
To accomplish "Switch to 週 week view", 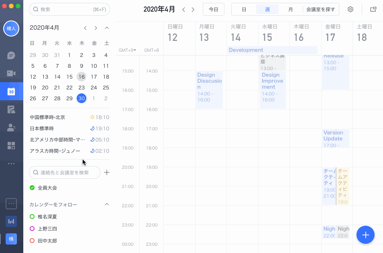I will tap(267, 9).
